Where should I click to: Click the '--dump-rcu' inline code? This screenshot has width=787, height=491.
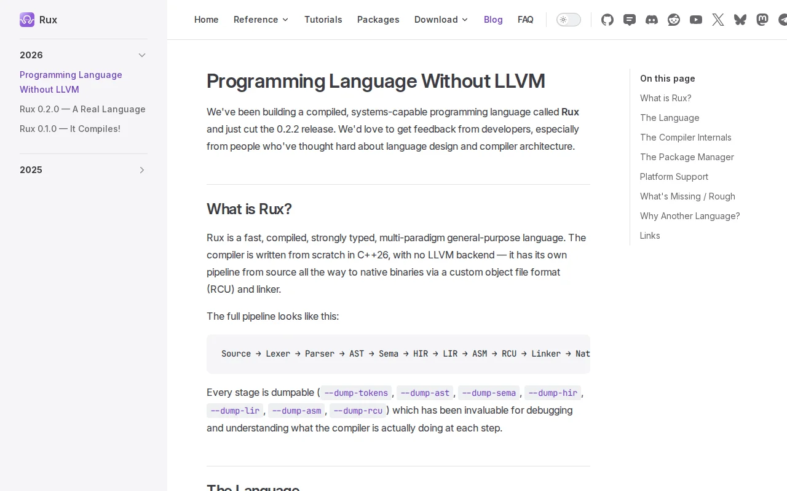[358, 411]
